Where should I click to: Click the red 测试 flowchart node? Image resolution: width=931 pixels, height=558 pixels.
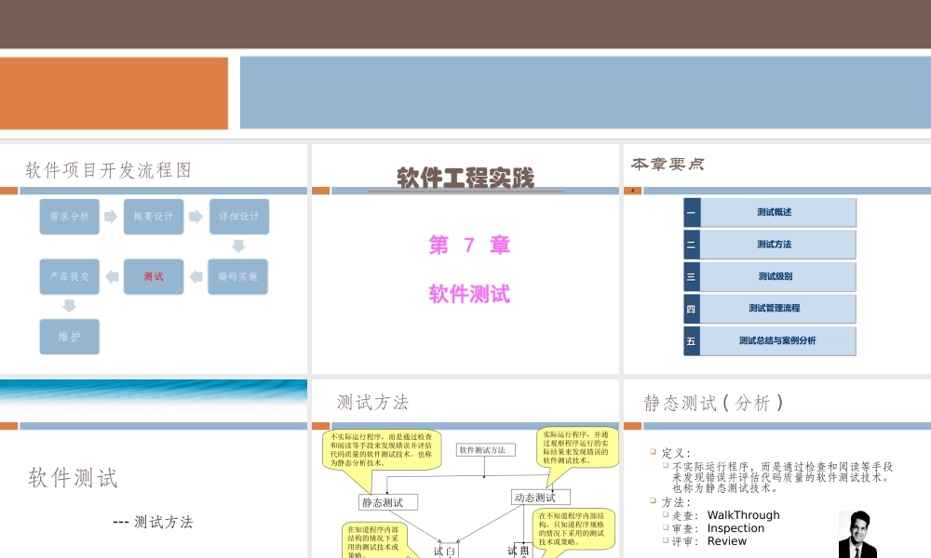pos(153,276)
